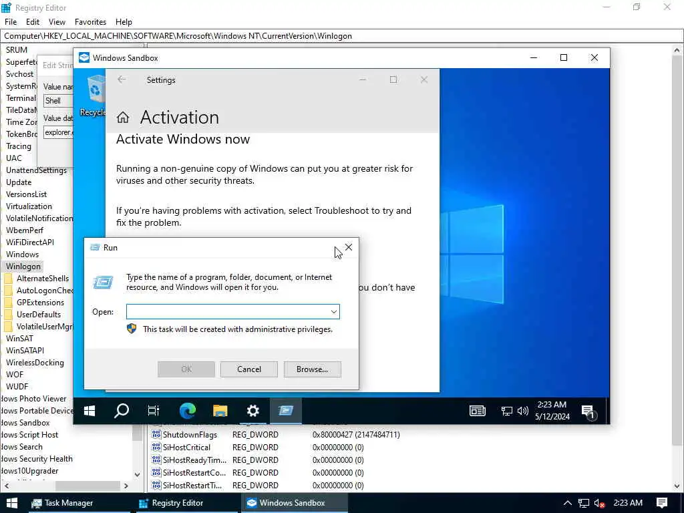Screen dimensions: 684x513
Task: Click the sandbox network icon
Action: pos(506,411)
